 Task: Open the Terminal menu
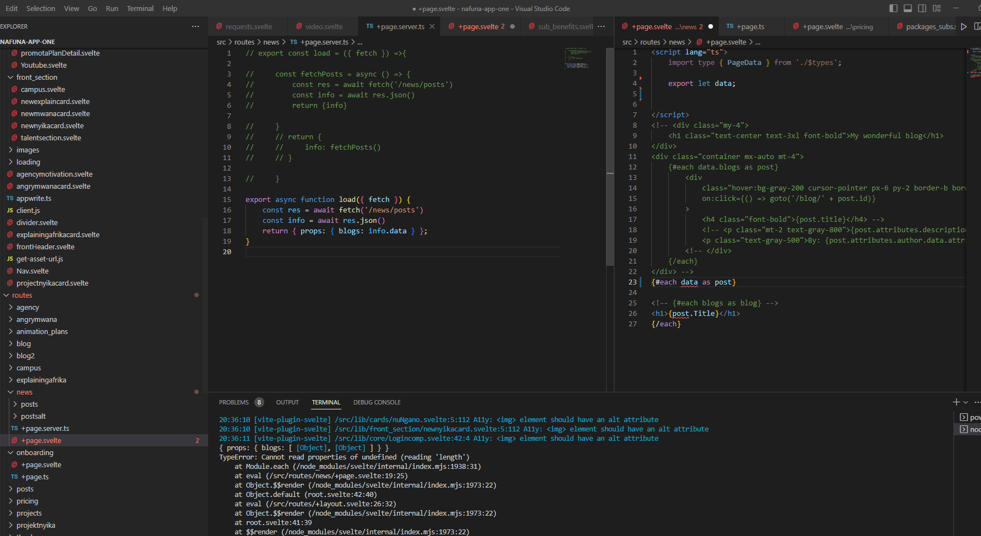pyautogui.click(x=140, y=8)
